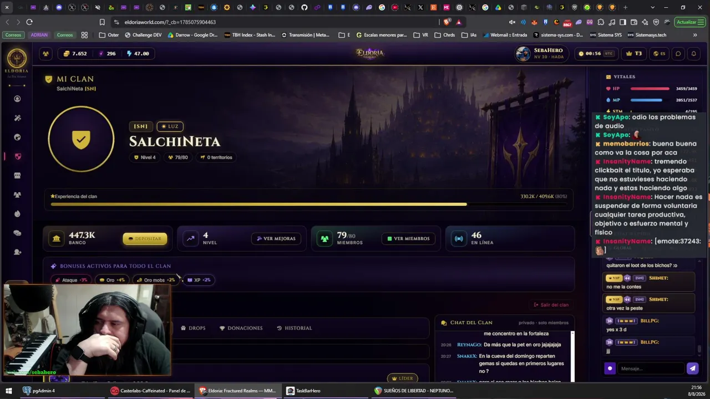Click the Ver Miembros button

pos(408,239)
